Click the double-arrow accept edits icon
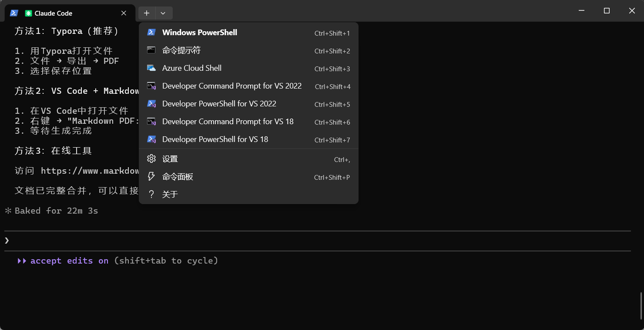This screenshot has width=644, height=330. (x=22, y=261)
